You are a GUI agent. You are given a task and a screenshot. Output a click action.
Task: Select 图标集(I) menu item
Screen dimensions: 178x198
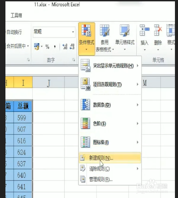pyautogui.click(x=110, y=142)
